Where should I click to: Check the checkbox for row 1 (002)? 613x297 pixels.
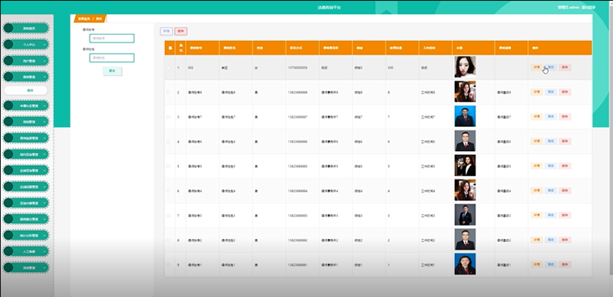[x=169, y=67]
